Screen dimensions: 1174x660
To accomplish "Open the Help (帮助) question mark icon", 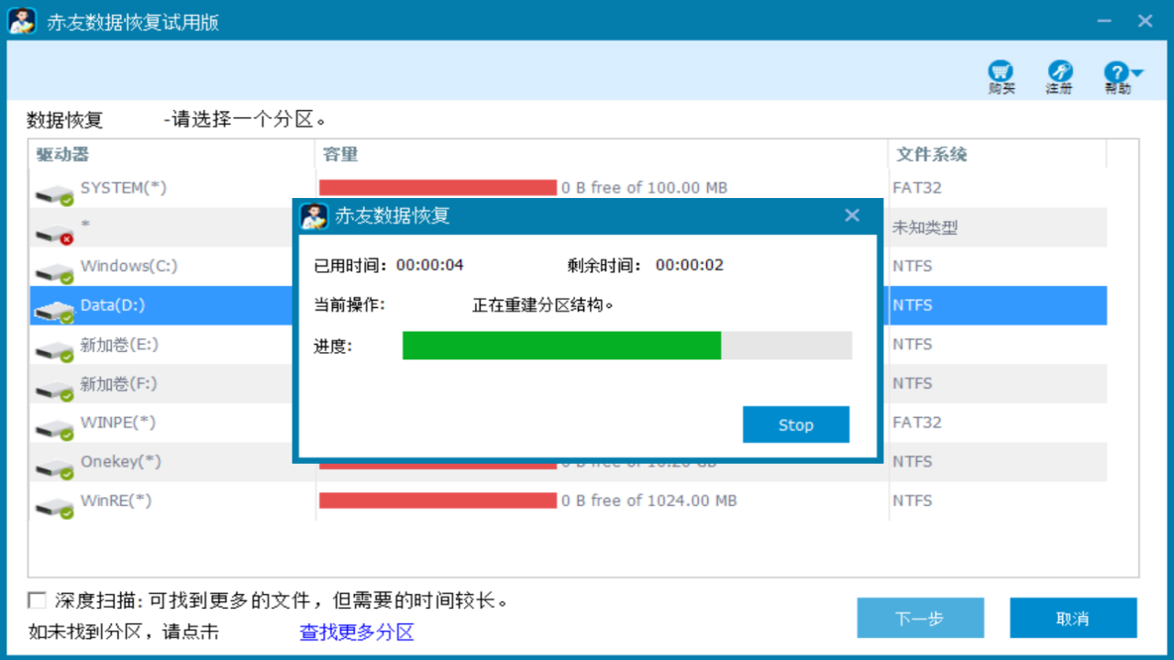I will click(1114, 72).
